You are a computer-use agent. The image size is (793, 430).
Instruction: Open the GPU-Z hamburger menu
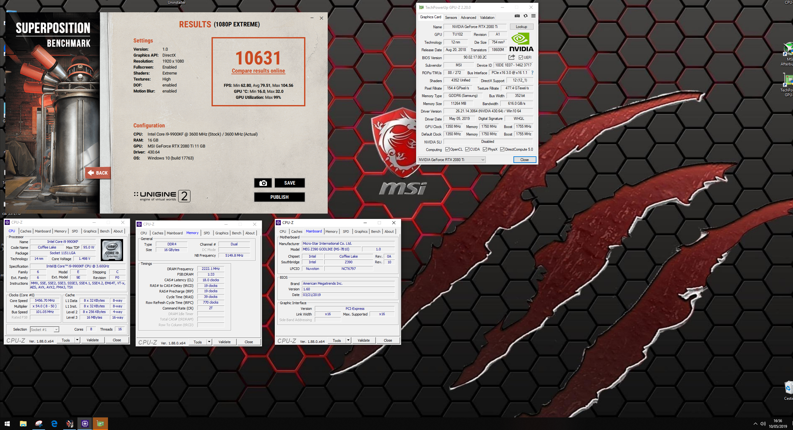pos(533,16)
